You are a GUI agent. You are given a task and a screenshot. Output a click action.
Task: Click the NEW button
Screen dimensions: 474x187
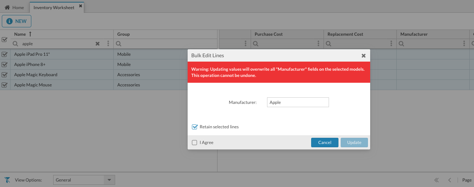[x=16, y=21]
